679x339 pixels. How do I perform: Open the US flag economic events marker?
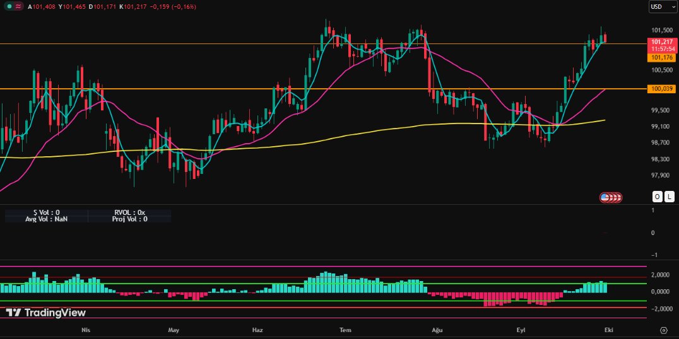605,198
